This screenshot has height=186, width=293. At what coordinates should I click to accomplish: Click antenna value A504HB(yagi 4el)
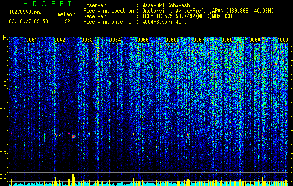pyautogui.click(x=164, y=22)
